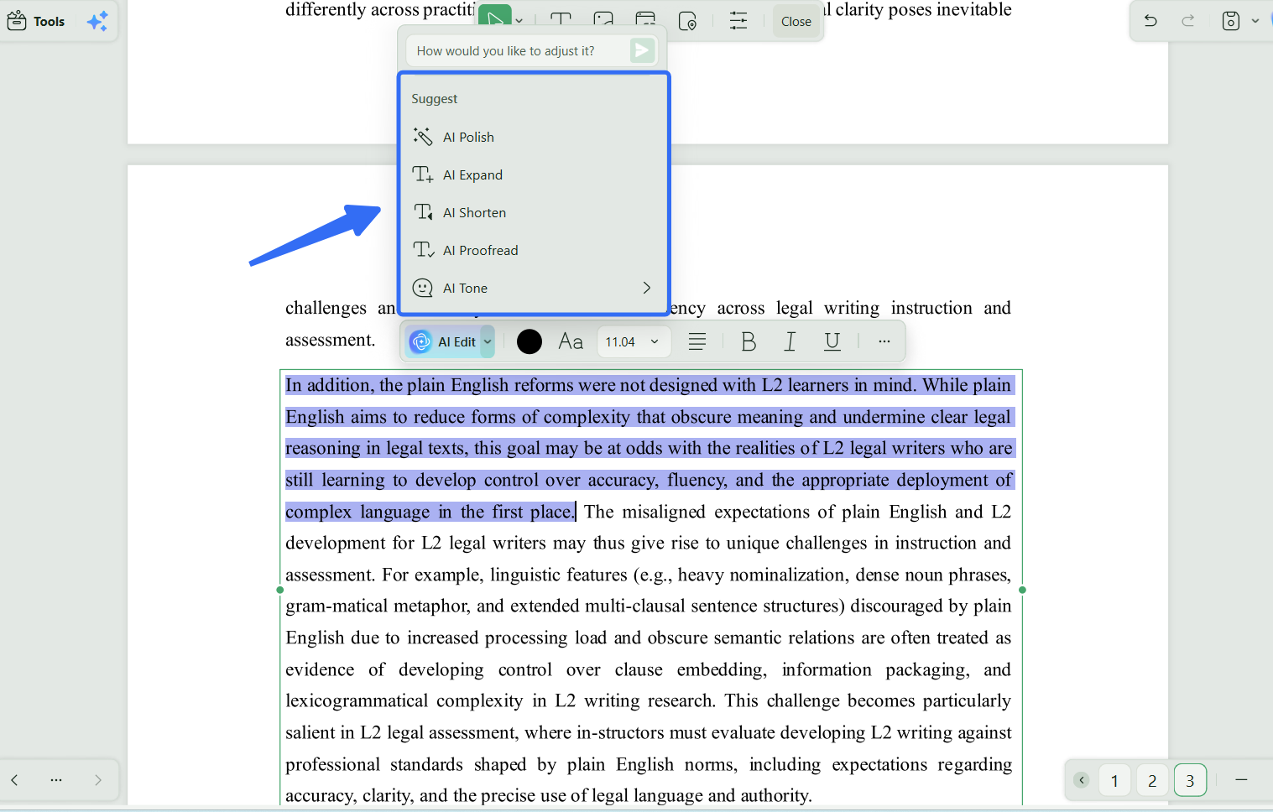Viewport: 1273px width, 812px height.
Task: Collapse the page number panel
Action: coord(1082,780)
